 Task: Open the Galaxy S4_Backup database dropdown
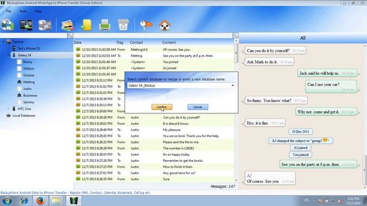[233, 85]
